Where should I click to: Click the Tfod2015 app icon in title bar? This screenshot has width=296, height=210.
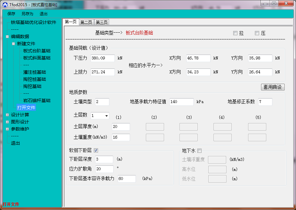5,5
